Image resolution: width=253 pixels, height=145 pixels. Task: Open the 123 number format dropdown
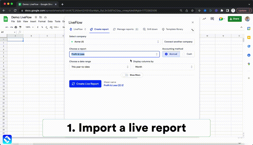(x=56, y=27)
